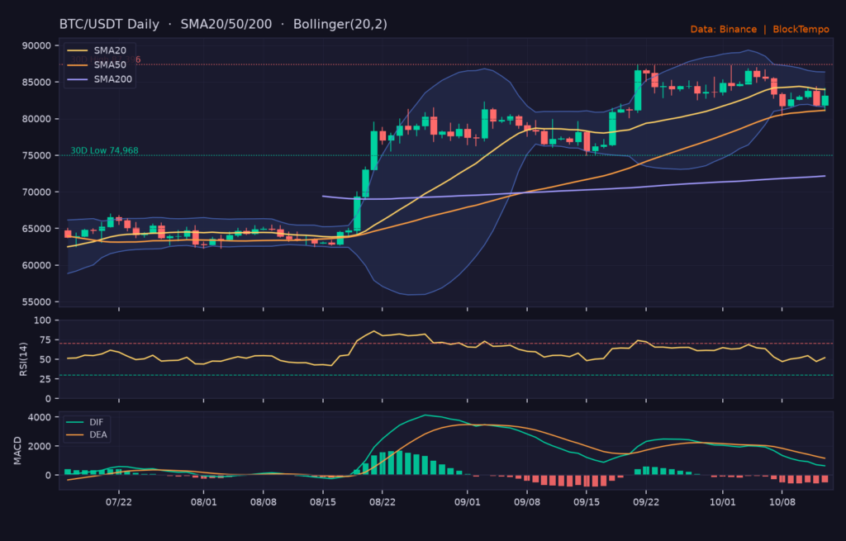Click the 100 label on the RSI axis
The height and width of the screenshot is (541, 846).
42,320
